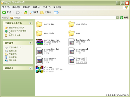Click 创建一个新文件夹 link
Image resolution: width=130 pixels, height=97 pixels.
tap(16, 28)
